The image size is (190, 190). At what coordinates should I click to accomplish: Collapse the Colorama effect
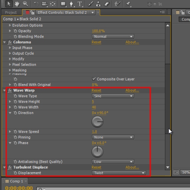coord(5,42)
